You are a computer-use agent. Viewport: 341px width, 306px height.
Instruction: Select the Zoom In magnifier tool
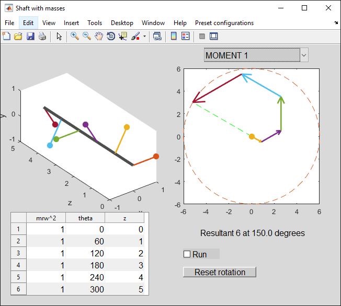coord(75,37)
